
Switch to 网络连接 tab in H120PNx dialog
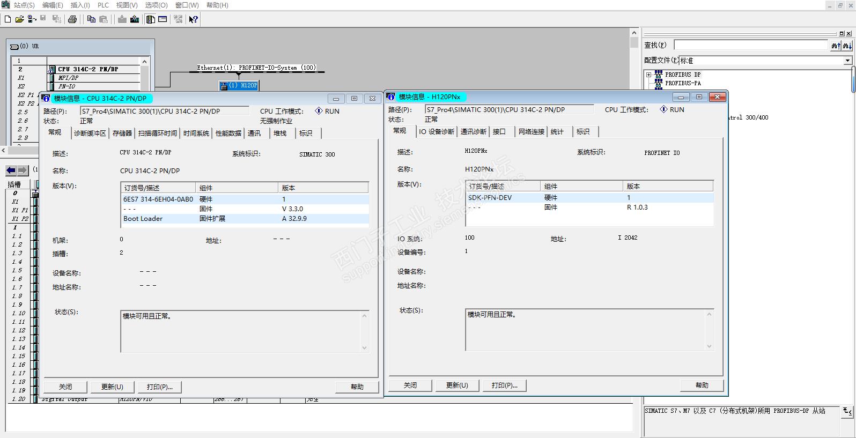pyautogui.click(x=532, y=132)
